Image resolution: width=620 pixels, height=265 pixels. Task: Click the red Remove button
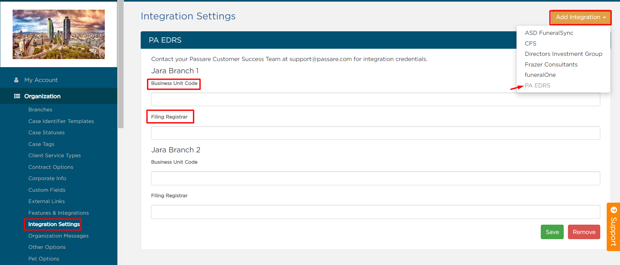tap(584, 232)
